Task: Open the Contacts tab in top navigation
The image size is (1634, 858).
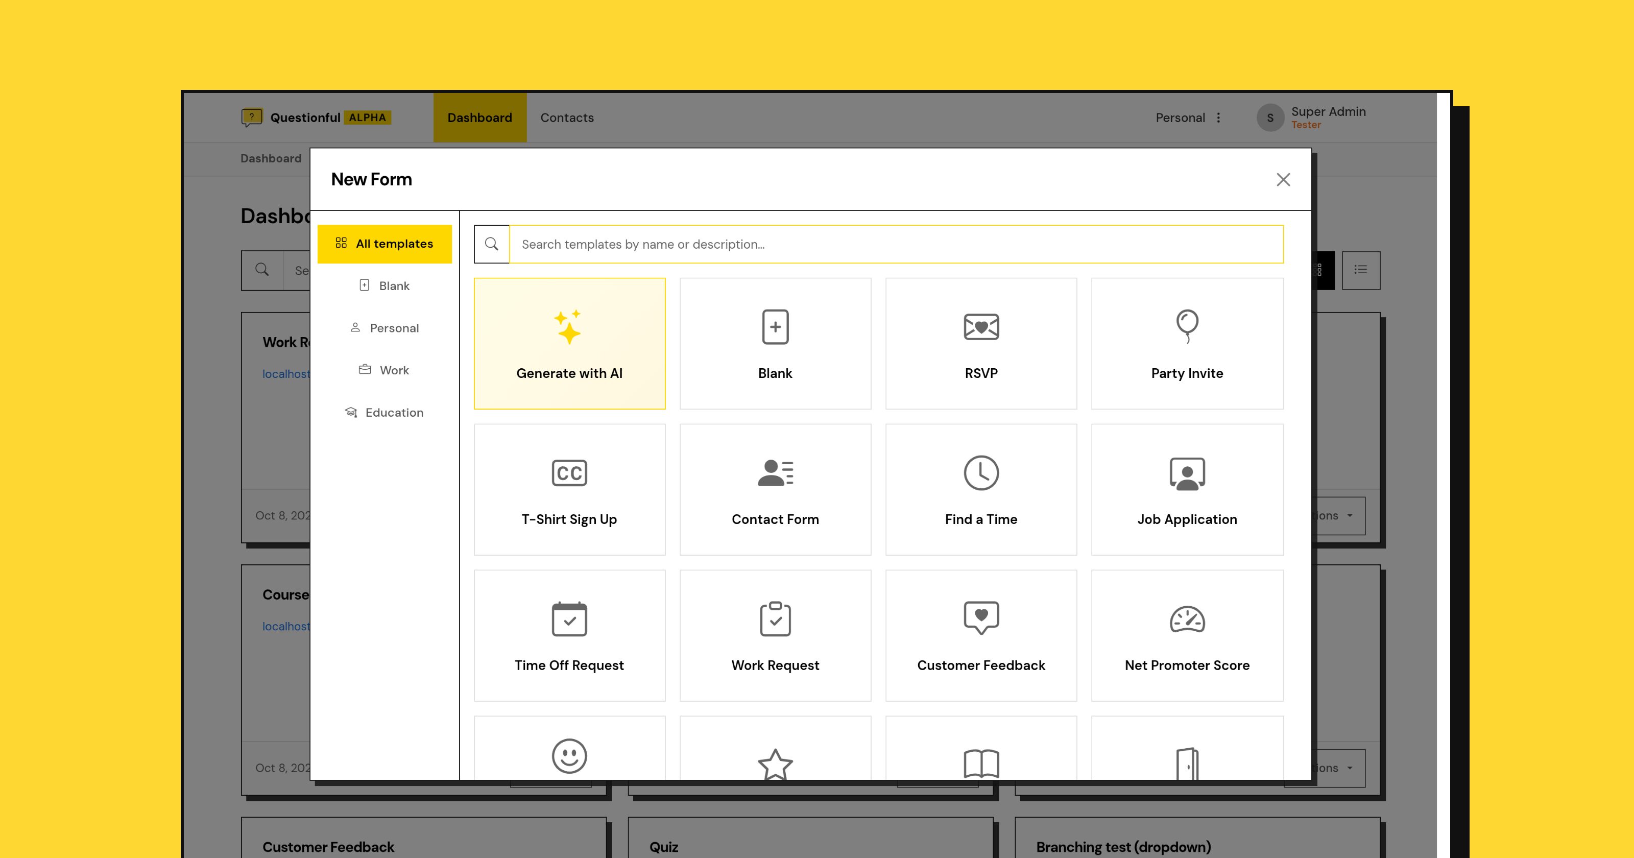Action: click(567, 117)
